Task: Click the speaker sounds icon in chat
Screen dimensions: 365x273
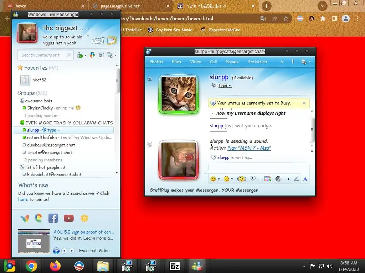Action: (278, 179)
